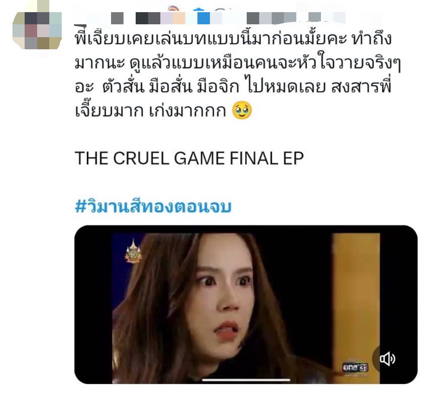The height and width of the screenshot is (394, 432).
Task: Click the tweet line starting มากนะ ดูแล้ว
Action: [238, 63]
